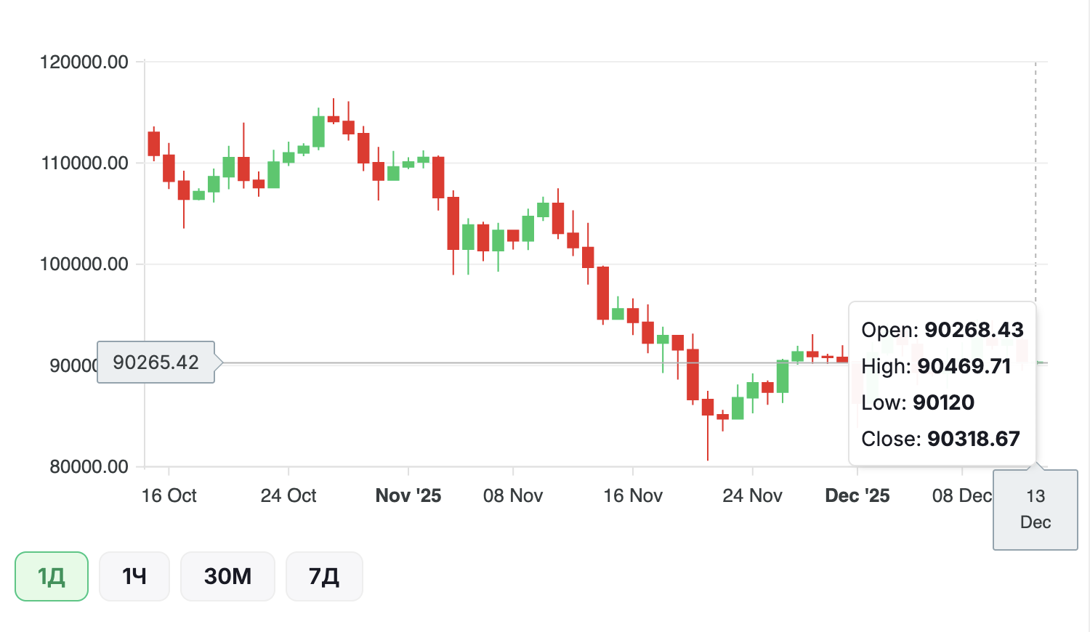Image resolution: width=1090 pixels, height=632 pixels.
Task: Click the 16 Oct date label
Action: click(x=169, y=495)
